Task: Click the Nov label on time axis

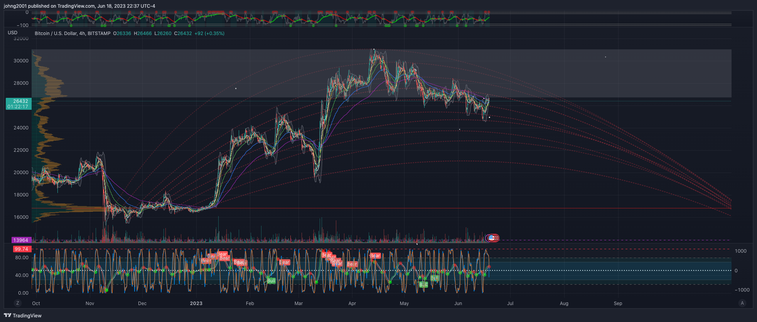Action: tap(90, 304)
